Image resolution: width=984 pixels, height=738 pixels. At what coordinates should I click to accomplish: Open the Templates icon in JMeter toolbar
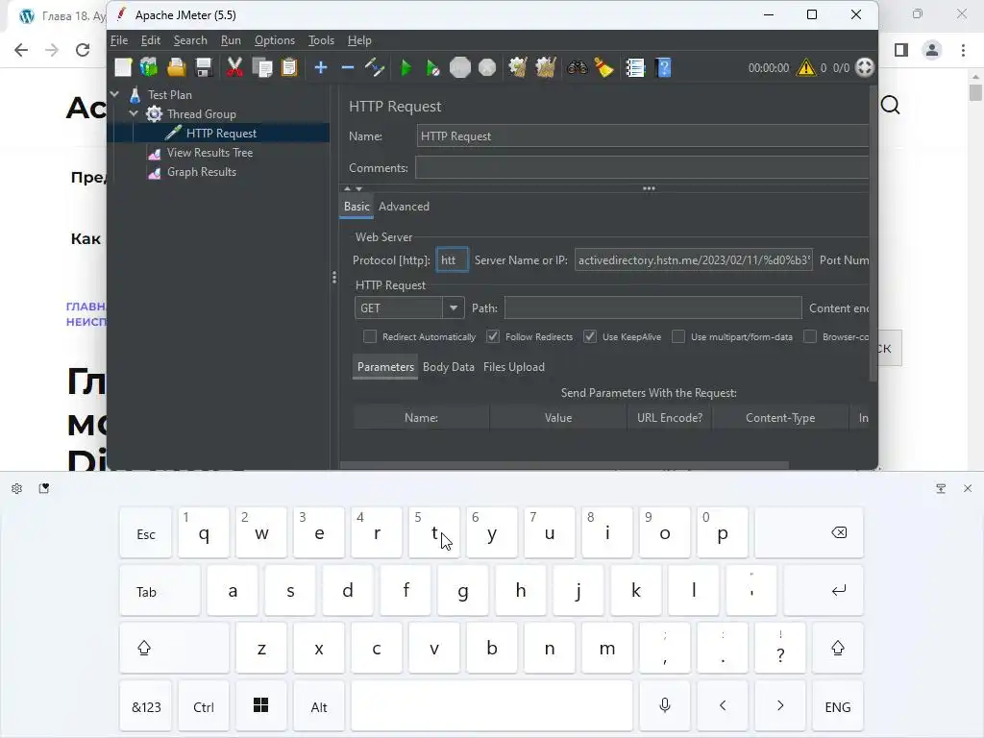[x=149, y=67]
